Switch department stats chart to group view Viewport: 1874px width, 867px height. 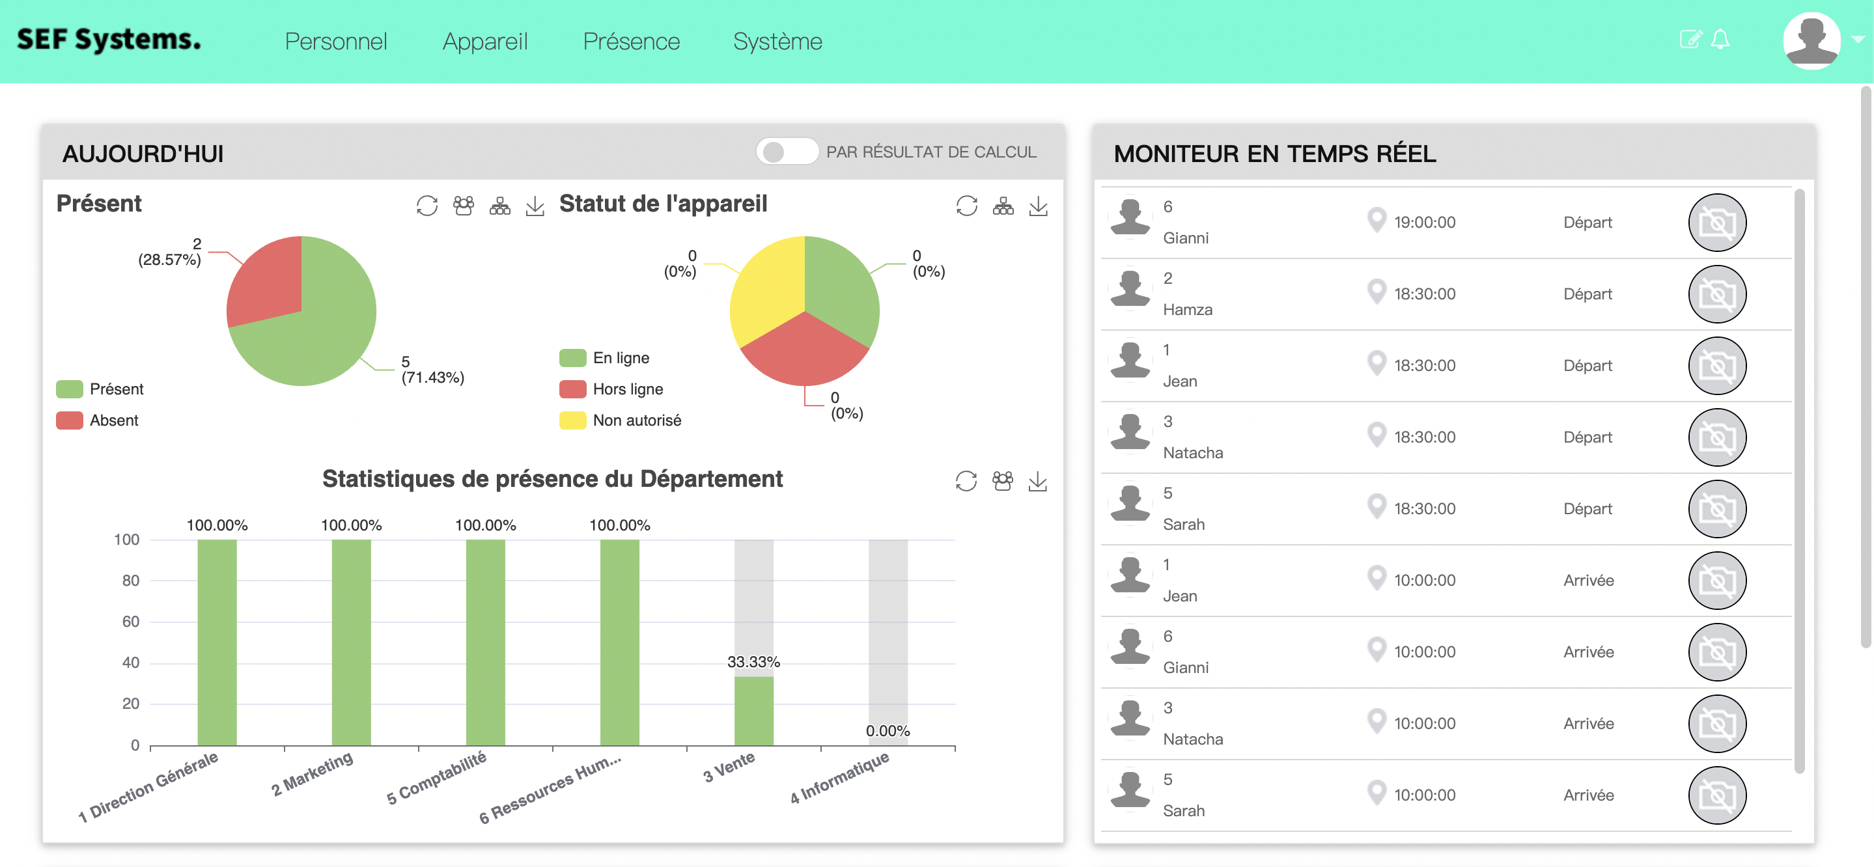click(x=1003, y=481)
